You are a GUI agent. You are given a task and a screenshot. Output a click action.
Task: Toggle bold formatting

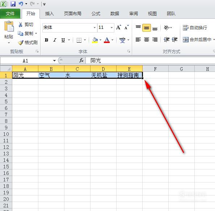(x=46, y=40)
